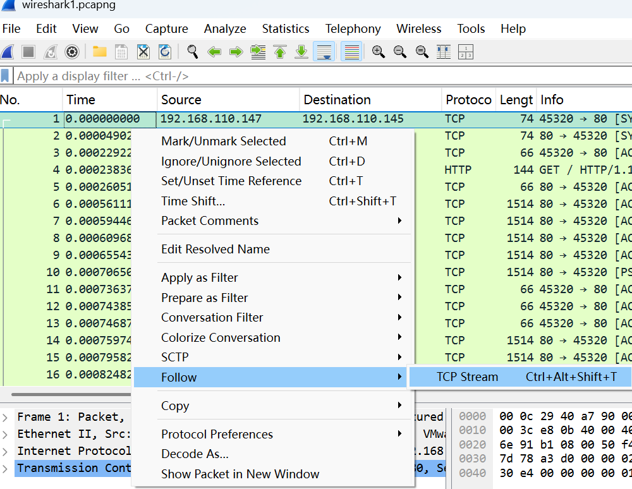The height and width of the screenshot is (489, 632).
Task: Click the zoom in magnifier icon
Action: (379, 52)
